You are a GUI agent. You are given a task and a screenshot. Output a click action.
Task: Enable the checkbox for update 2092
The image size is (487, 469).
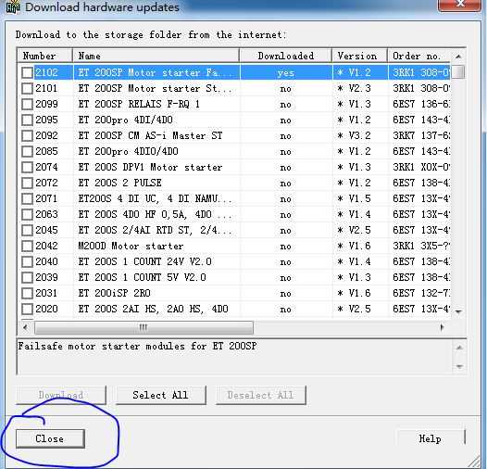pos(27,136)
